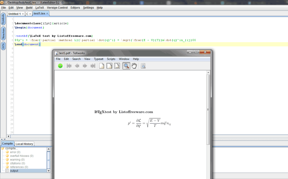Close the C tab
The height and width of the screenshot is (179, 288).
30,14
